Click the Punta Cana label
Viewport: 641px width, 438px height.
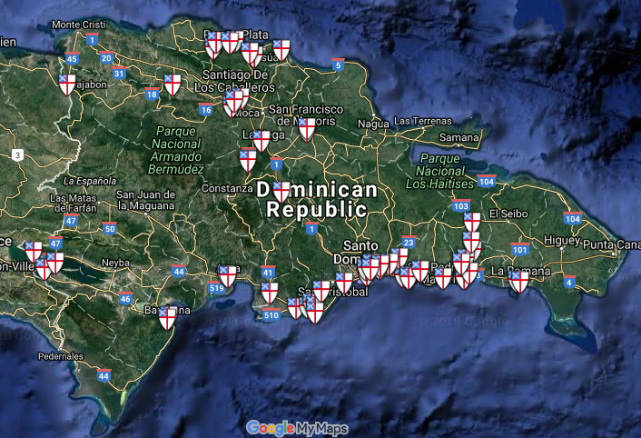(612, 244)
